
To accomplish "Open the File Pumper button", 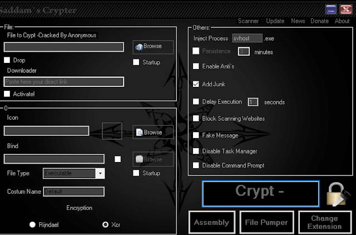I will coord(266,222).
